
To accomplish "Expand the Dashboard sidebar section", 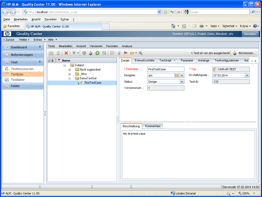I will click(40, 47).
